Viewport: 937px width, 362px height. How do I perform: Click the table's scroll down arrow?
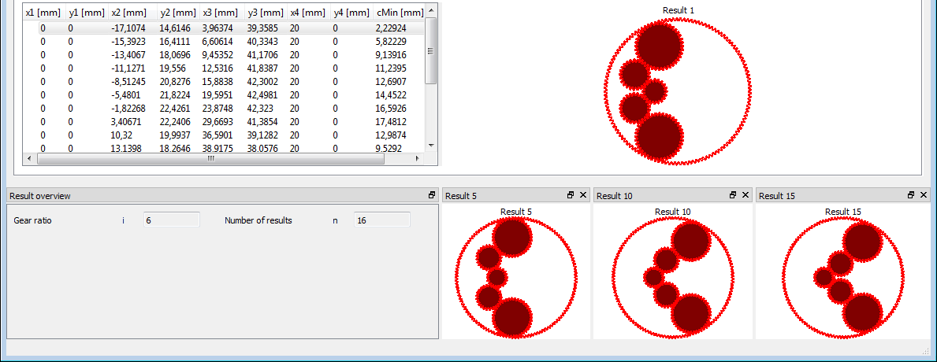point(430,146)
